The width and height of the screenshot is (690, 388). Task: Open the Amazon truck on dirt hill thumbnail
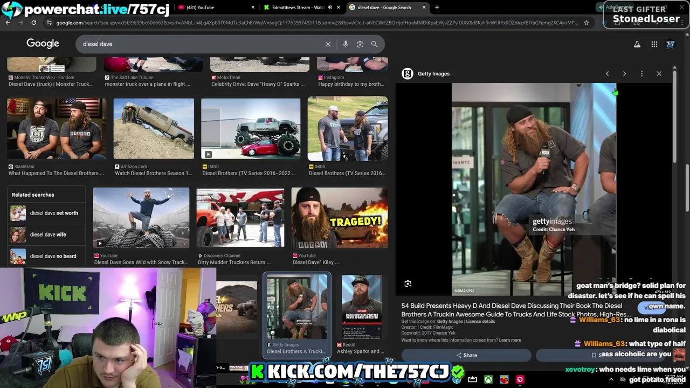click(154, 128)
